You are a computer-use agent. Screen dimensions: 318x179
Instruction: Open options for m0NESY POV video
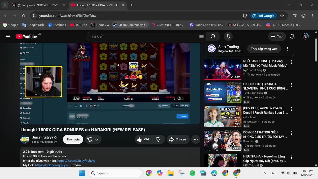[x=291, y=109]
